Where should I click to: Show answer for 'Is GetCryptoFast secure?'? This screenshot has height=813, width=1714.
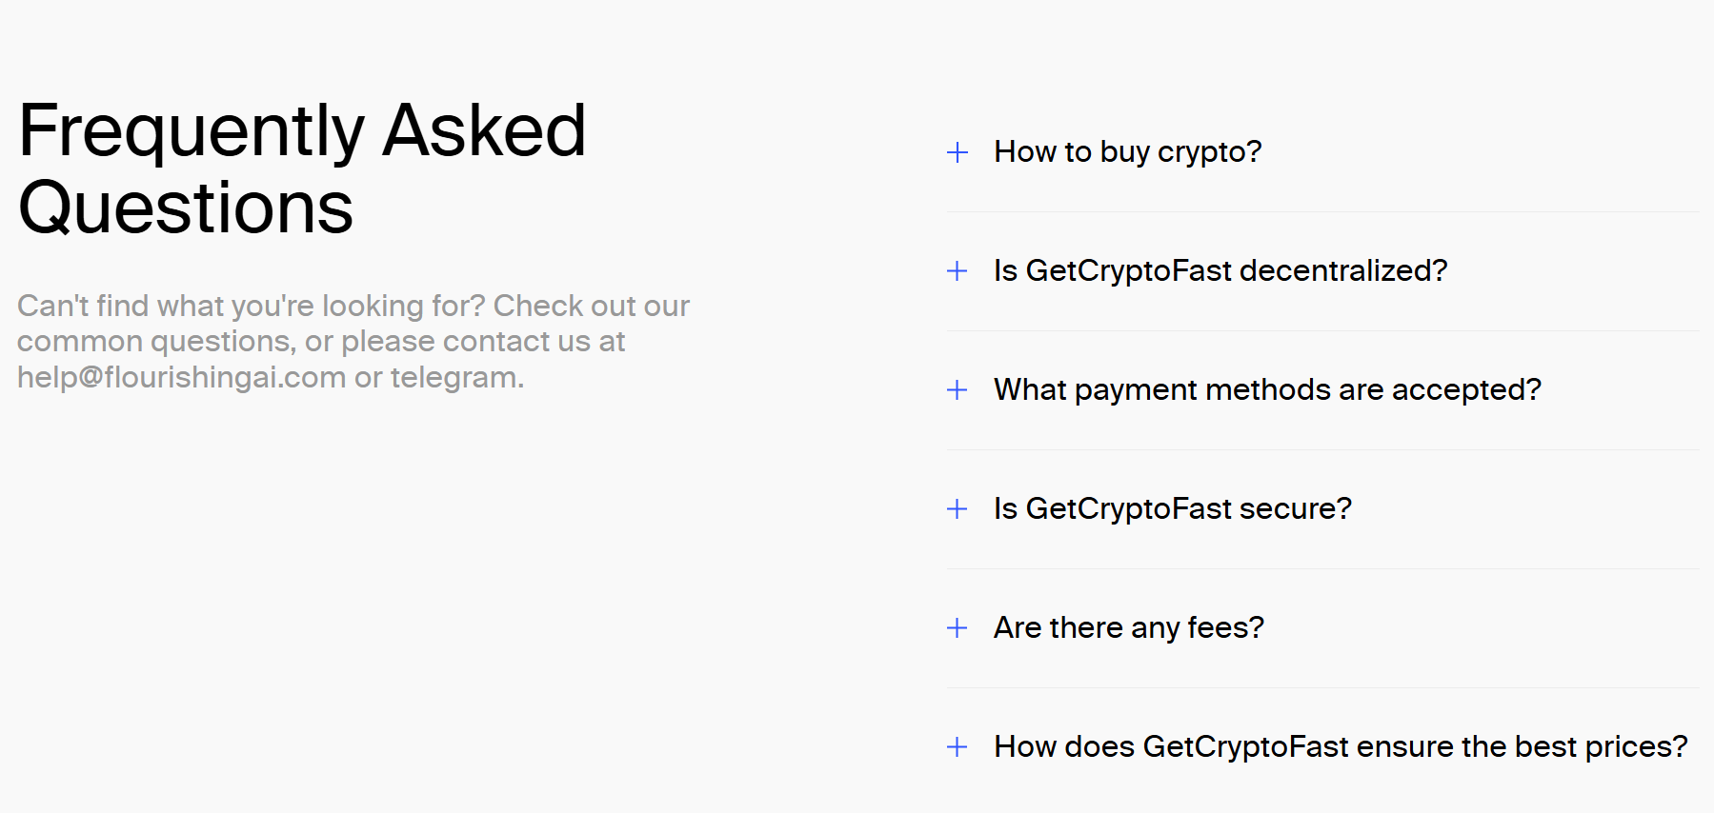click(x=1172, y=509)
